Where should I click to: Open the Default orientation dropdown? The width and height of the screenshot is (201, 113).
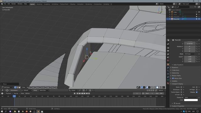click(26, 90)
